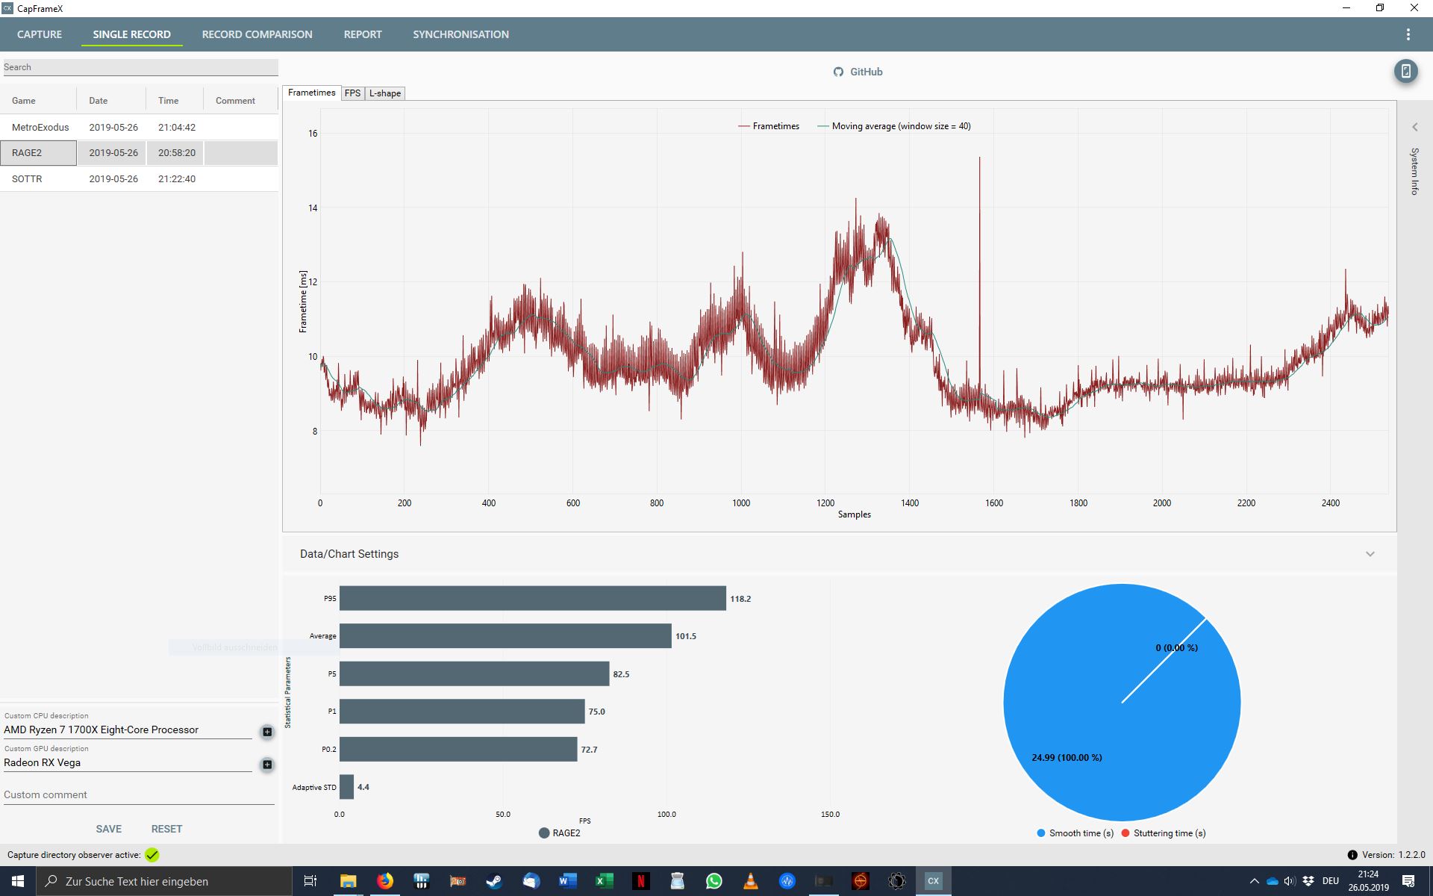The image size is (1433, 896).
Task: Toggle the Moving average legend entry
Action: pos(894,126)
